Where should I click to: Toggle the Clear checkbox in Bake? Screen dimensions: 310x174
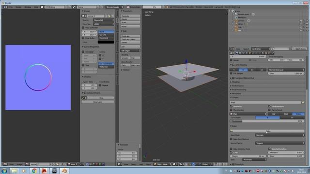[231, 153]
